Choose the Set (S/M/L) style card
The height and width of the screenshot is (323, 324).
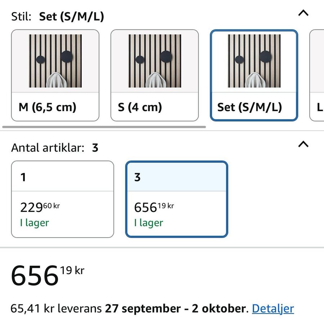[254, 75]
